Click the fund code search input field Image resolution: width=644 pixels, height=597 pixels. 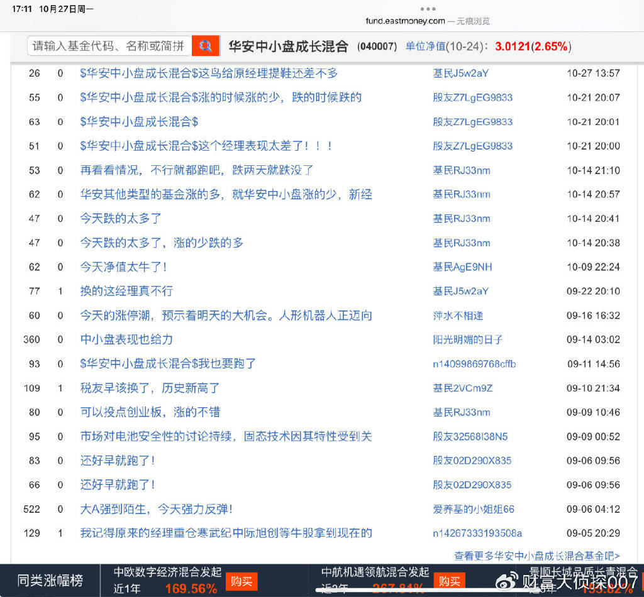point(109,46)
